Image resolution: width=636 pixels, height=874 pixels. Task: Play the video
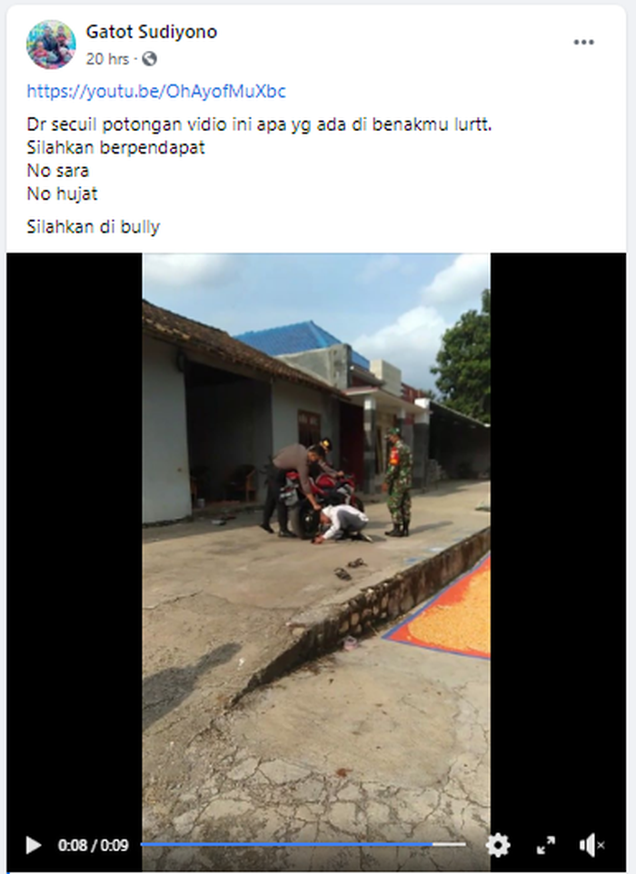point(34,845)
